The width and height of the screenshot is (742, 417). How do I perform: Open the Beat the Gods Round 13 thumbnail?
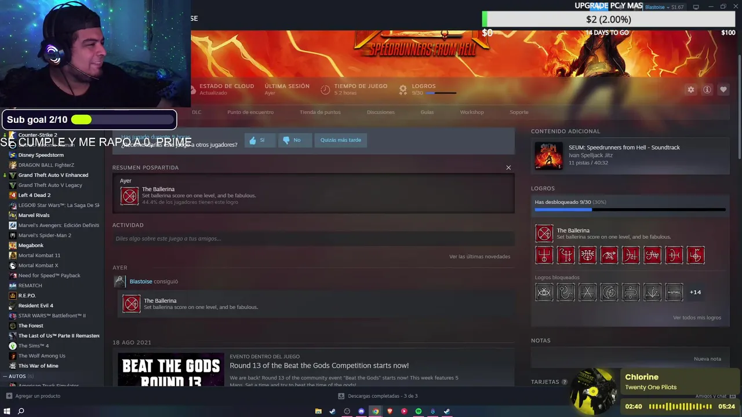pyautogui.click(x=171, y=370)
